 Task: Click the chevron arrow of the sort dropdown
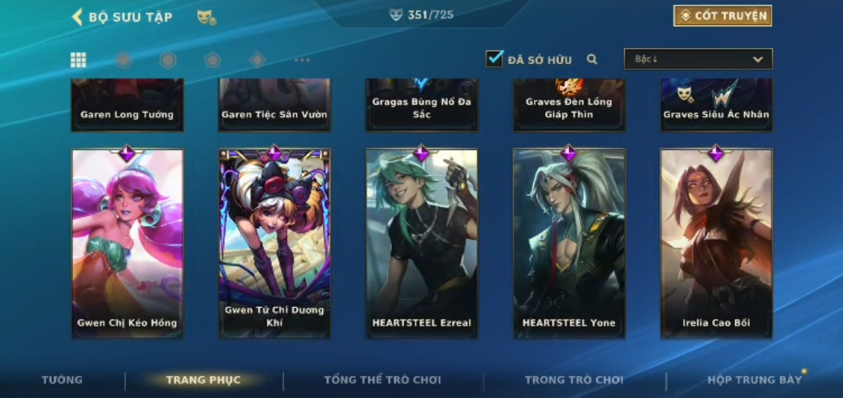(x=758, y=60)
